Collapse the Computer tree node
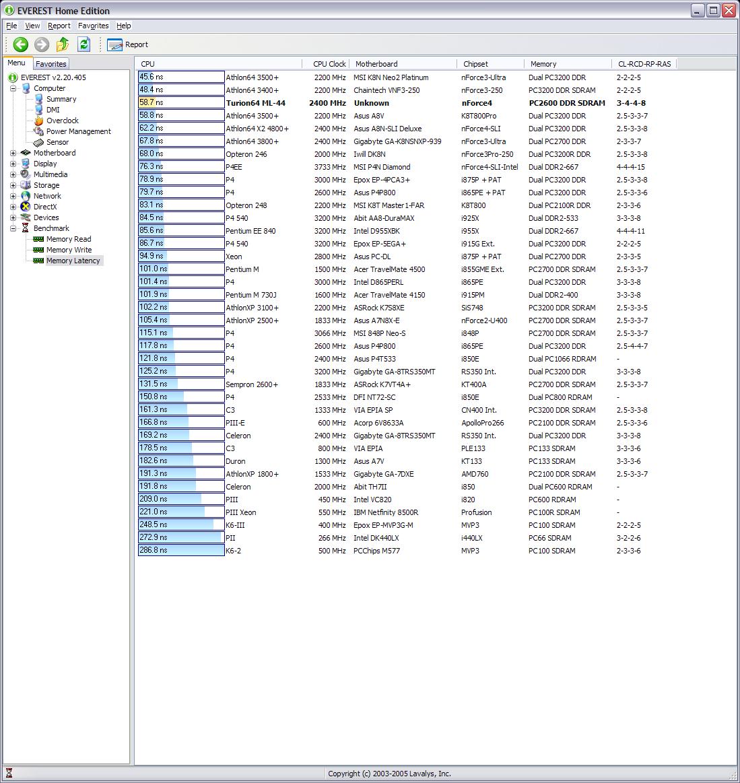This screenshot has width=740, height=783. pyautogui.click(x=13, y=88)
